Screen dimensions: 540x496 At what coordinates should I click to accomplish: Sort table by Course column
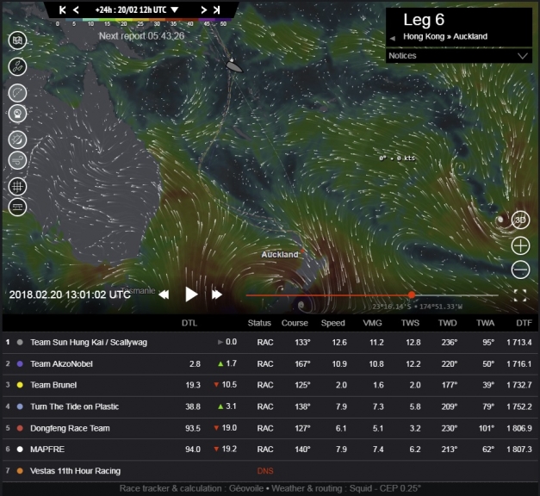[x=295, y=323]
